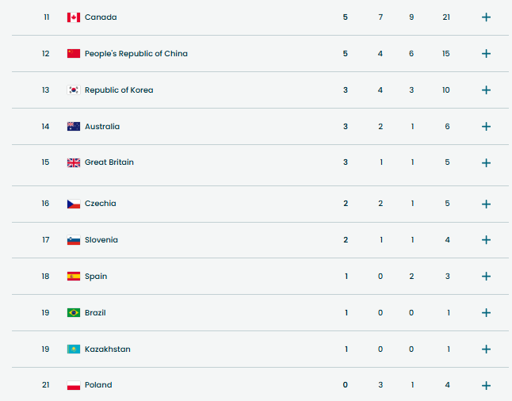Click the Slovenia flag icon

click(x=74, y=240)
